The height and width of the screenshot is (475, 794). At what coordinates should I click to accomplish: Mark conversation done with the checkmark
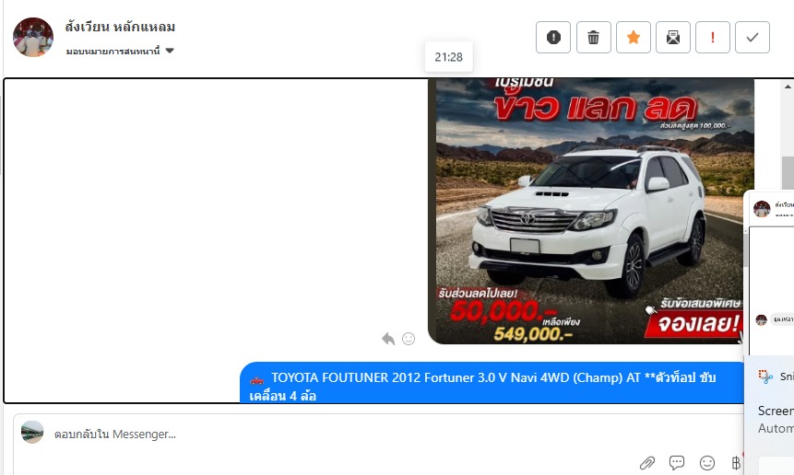tap(753, 38)
